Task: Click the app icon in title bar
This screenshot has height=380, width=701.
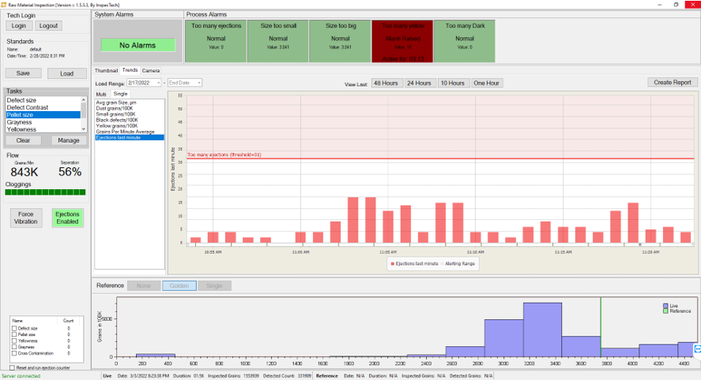Action: coord(4,4)
